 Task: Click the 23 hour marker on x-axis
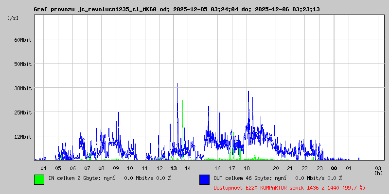pyautogui.click(x=319, y=168)
